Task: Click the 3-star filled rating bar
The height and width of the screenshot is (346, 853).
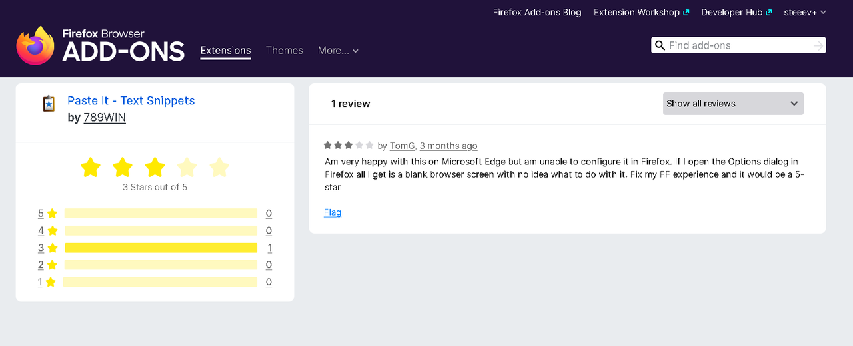Action: tap(161, 248)
